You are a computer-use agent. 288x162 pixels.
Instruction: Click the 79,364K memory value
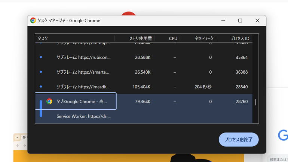point(143,101)
